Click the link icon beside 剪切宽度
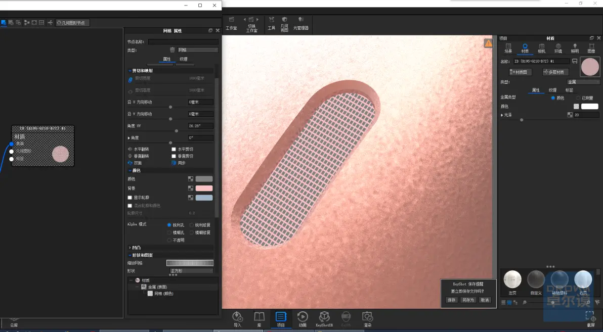 click(130, 80)
